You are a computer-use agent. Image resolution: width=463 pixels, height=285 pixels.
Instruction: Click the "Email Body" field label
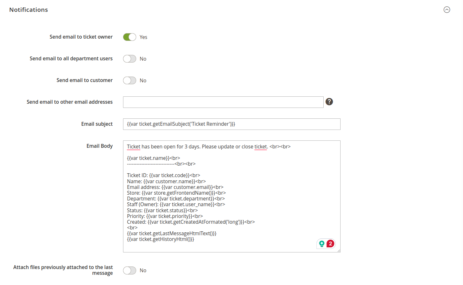[99, 146]
